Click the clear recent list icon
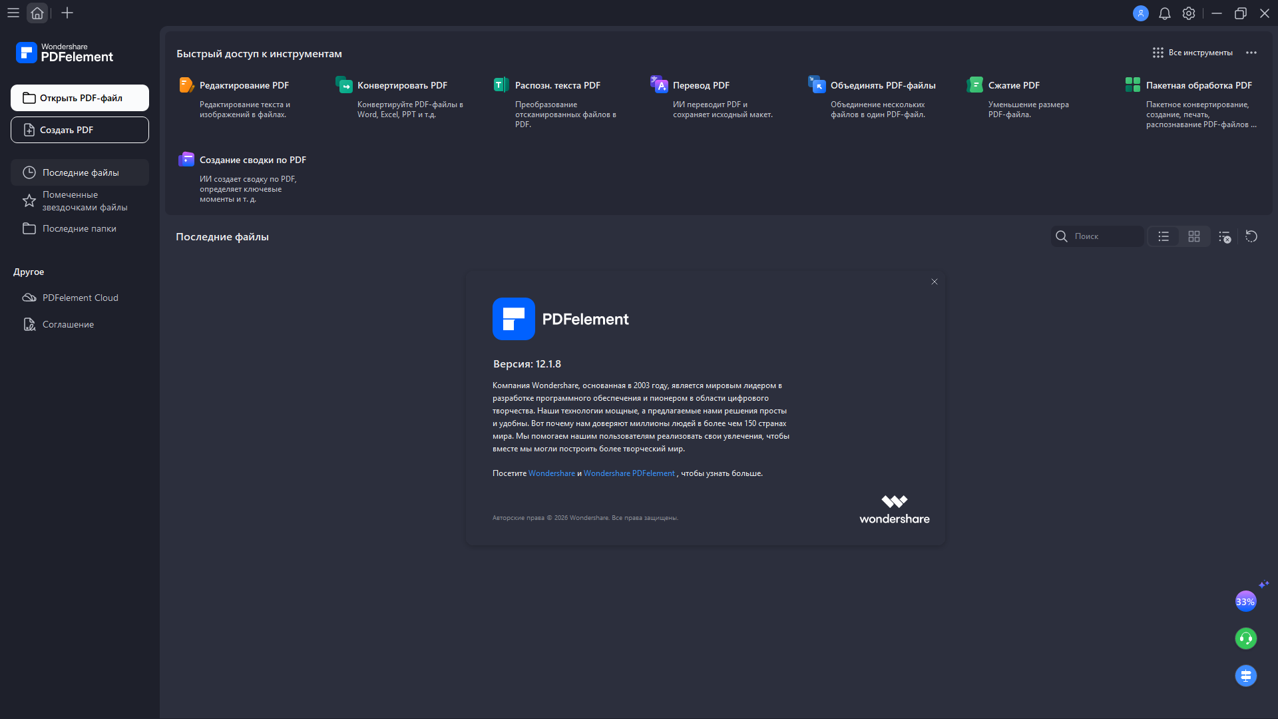This screenshot has height=719, width=1278. (x=1225, y=236)
